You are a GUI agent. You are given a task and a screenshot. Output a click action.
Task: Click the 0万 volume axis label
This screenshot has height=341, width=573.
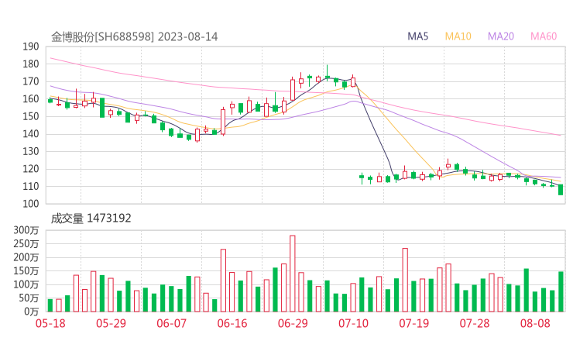click(x=31, y=312)
